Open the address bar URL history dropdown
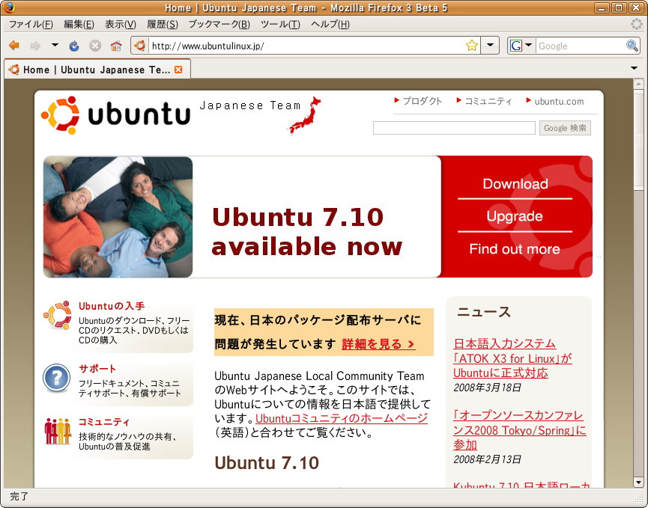 pos(490,46)
